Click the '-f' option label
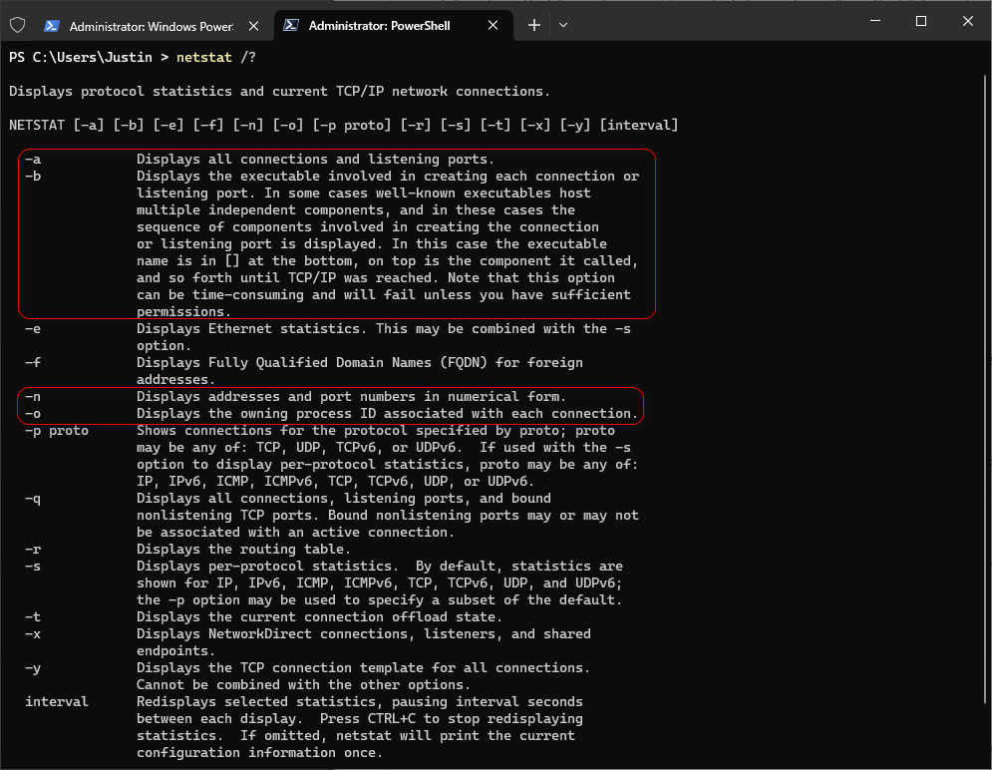 point(33,362)
